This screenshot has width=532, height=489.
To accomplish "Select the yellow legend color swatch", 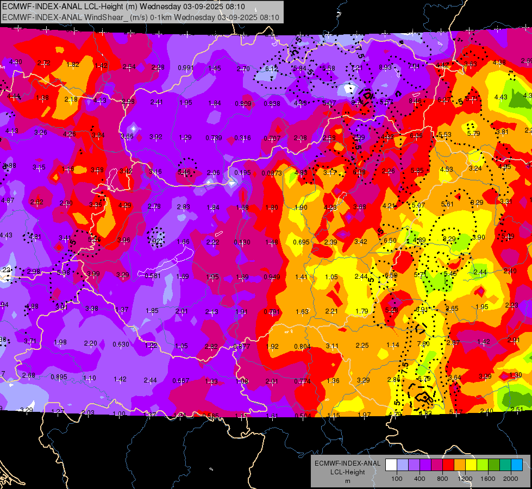I will point(471,465).
